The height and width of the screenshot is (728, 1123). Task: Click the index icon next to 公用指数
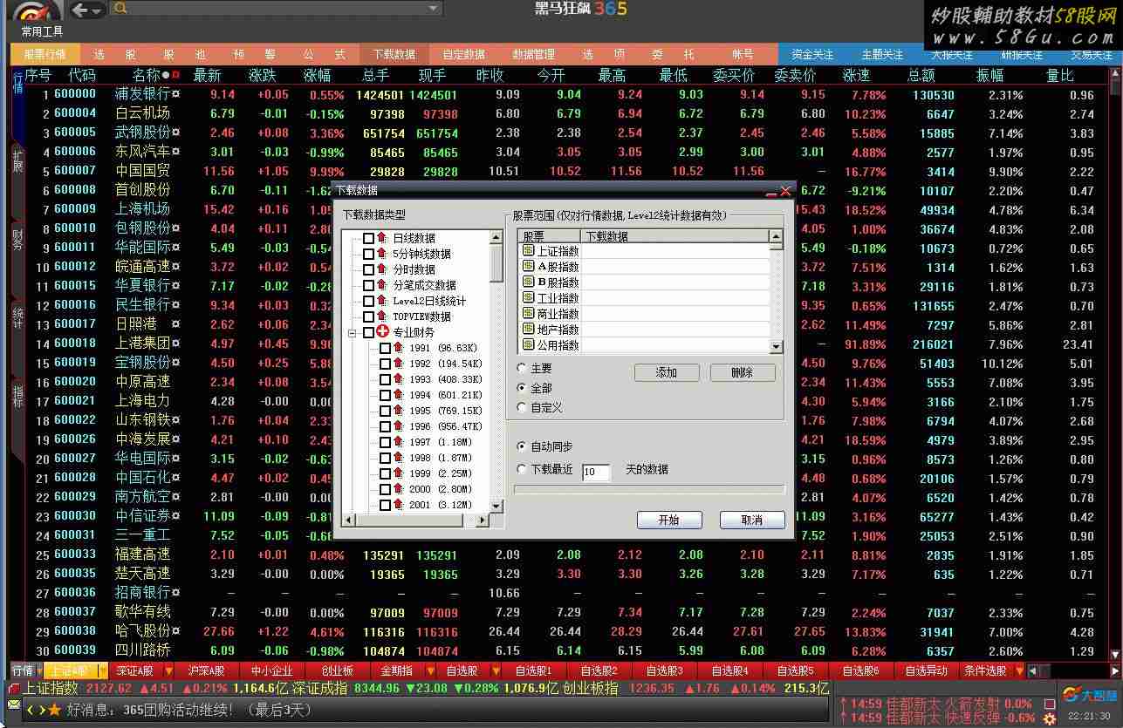coord(528,345)
